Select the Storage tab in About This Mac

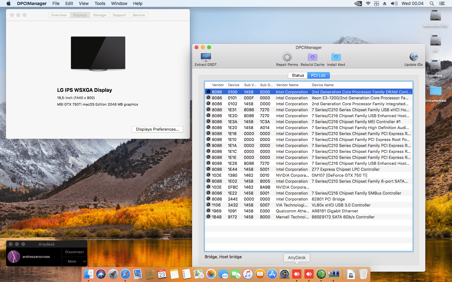pos(100,15)
